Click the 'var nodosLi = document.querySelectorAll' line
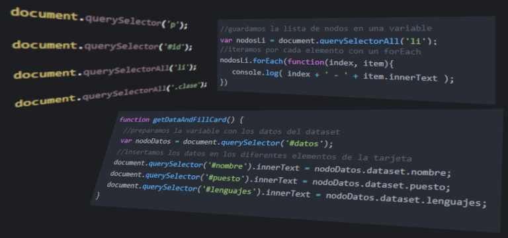Screen dimensions: 508x238 329,41
